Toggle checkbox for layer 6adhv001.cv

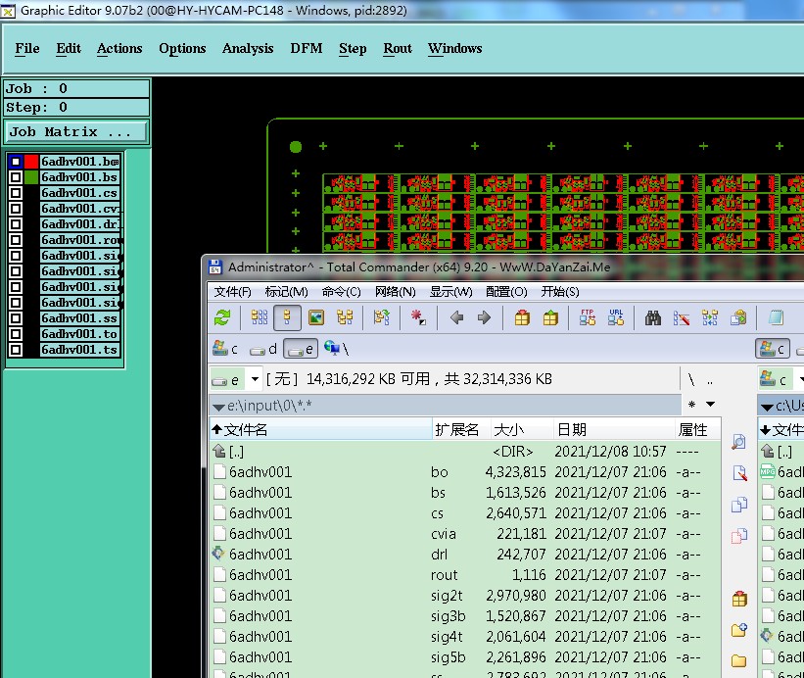click(16, 209)
